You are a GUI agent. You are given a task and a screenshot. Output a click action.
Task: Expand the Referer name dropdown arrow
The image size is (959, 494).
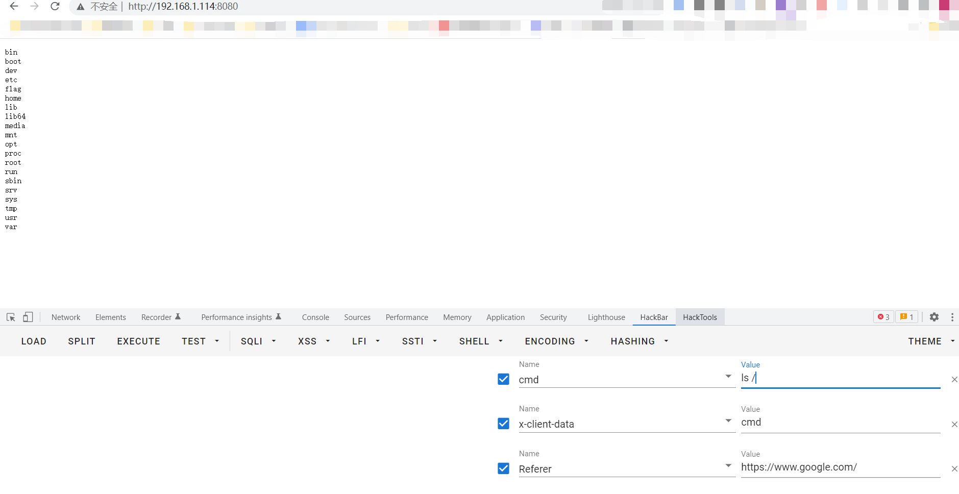point(728,465)
